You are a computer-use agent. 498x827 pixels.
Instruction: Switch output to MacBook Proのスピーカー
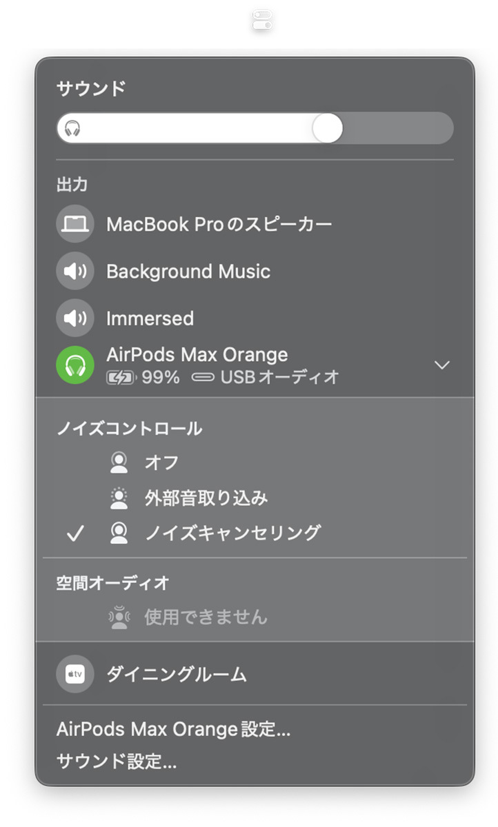coord(219,224)
